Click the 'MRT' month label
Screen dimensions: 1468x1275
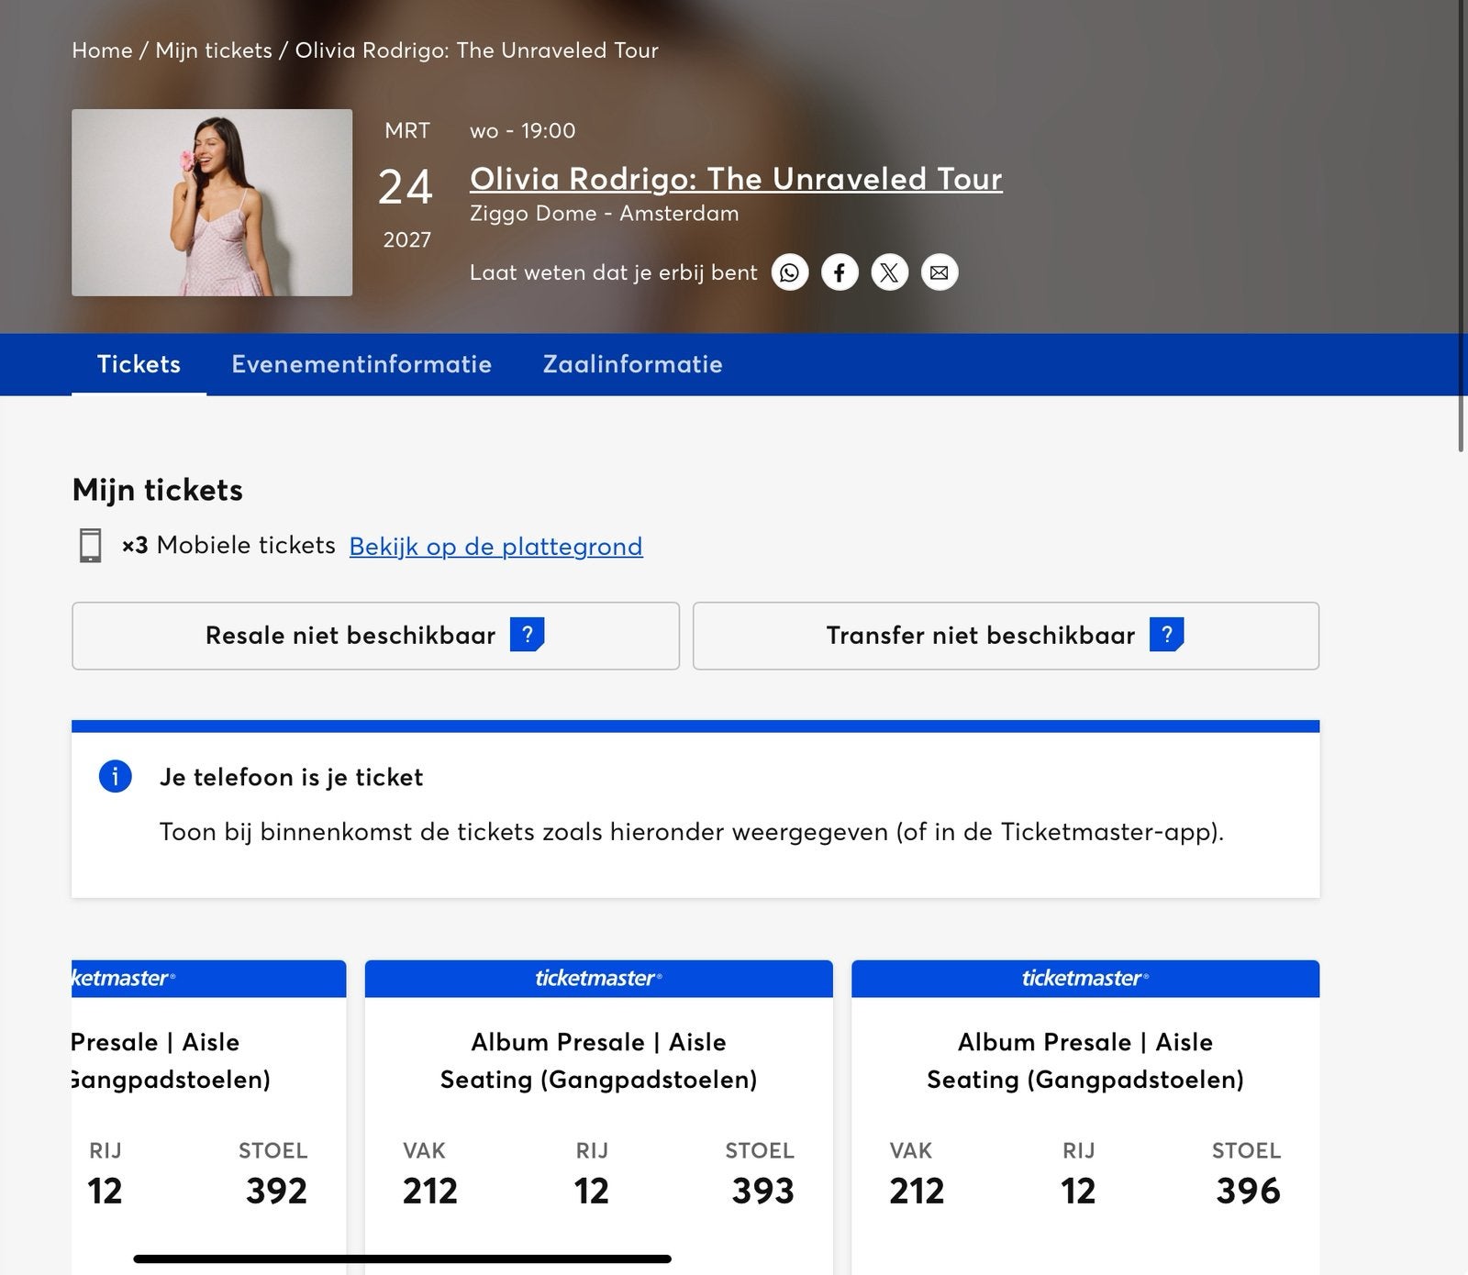[x=406, y=131]
